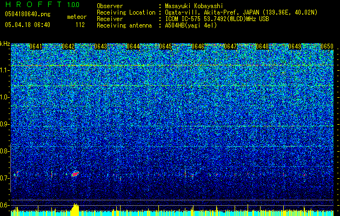Click the meteor count 112

(80, 25)
